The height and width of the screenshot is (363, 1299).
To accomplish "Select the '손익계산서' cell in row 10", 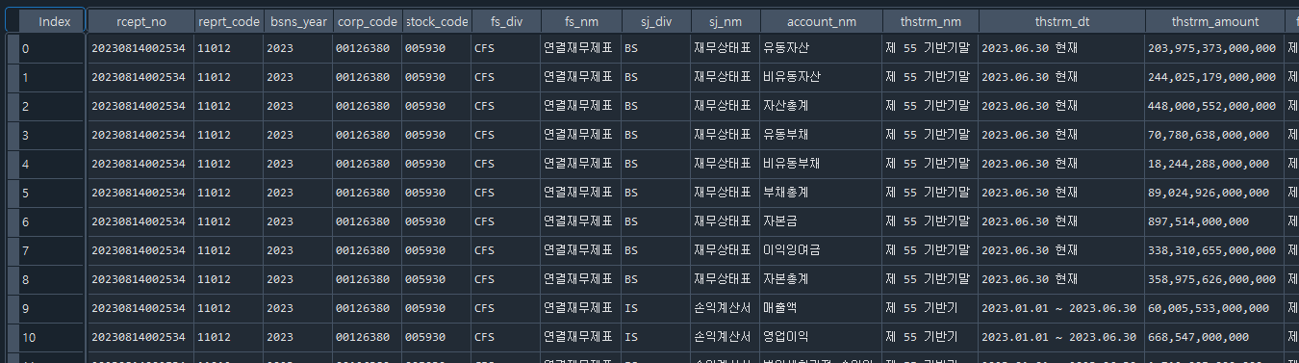I will click(725, 337).
